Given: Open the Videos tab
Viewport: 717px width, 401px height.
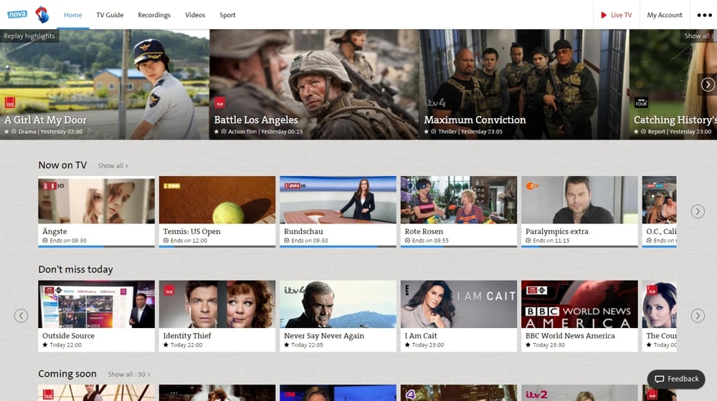Looking at the screenshot, I should click(195, 15).
